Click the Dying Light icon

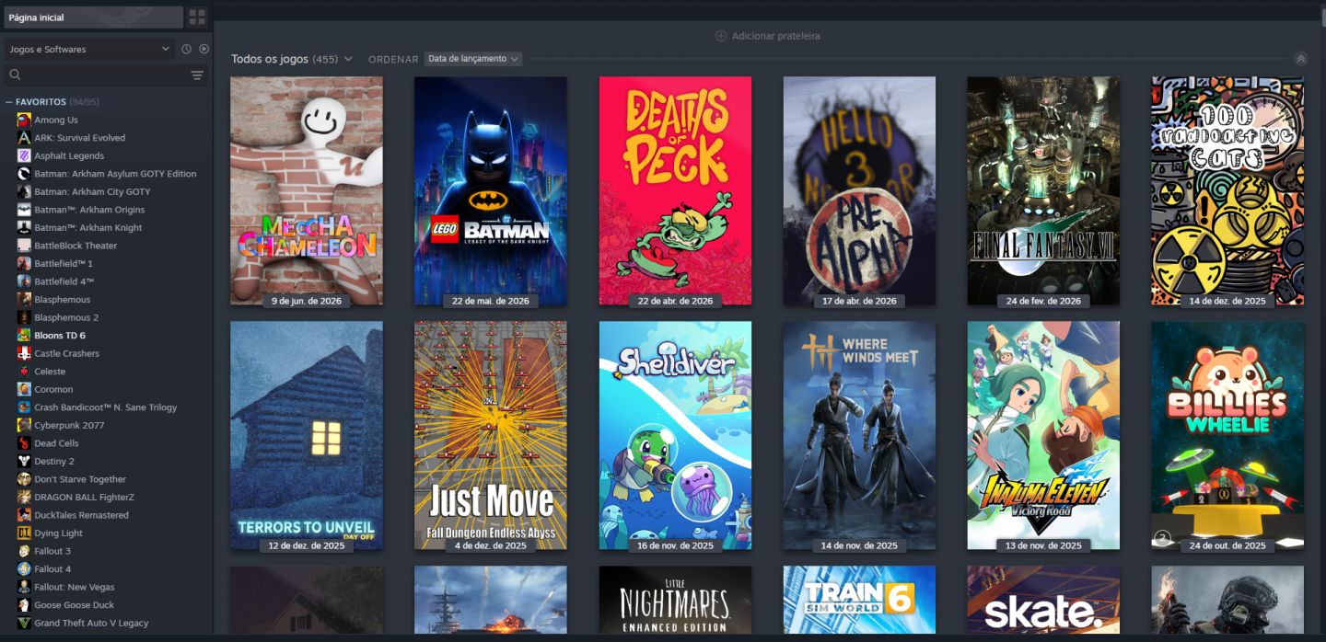coord(24,533)
